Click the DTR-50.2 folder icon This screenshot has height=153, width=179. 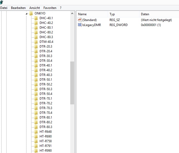click(x=36, y=84)
